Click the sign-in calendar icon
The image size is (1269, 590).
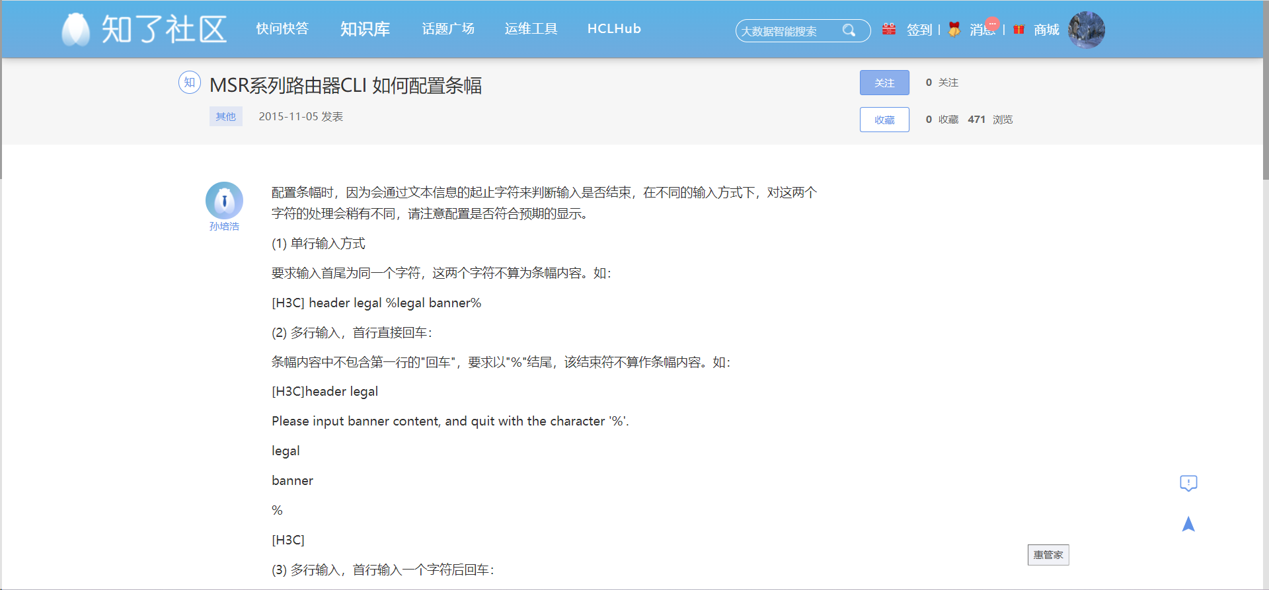pos(889,29)
